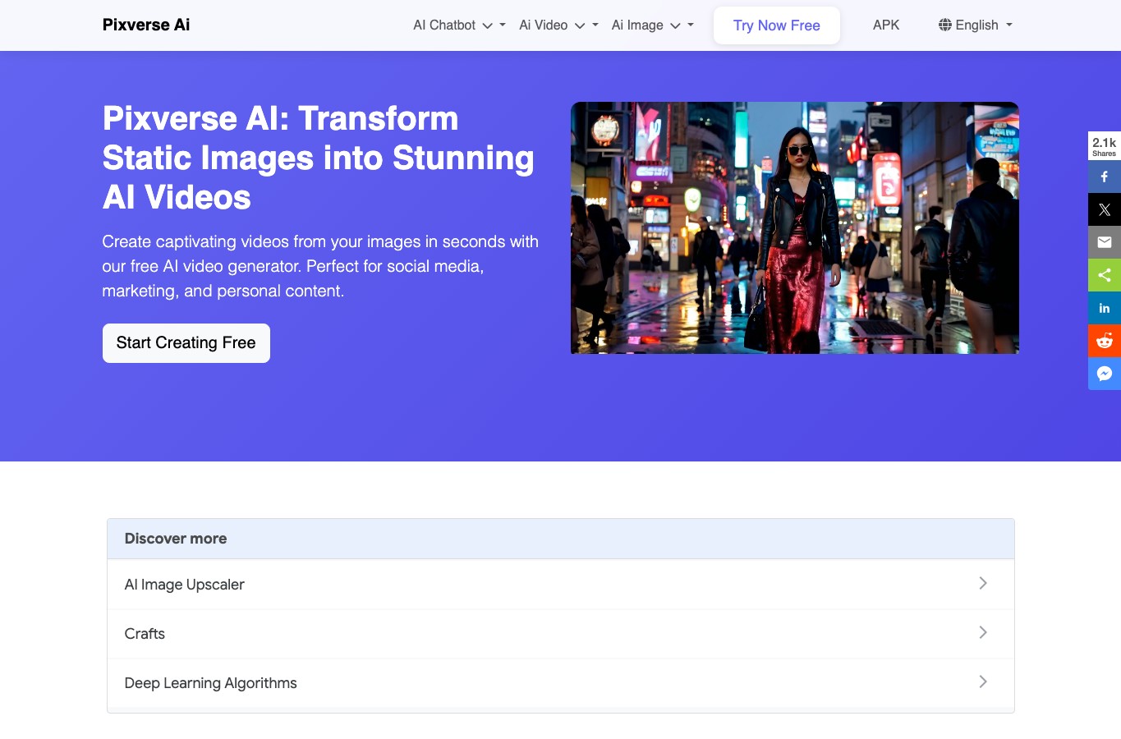
Task: Share page via Facebook icon
Action: click(x=1105, y=177)
